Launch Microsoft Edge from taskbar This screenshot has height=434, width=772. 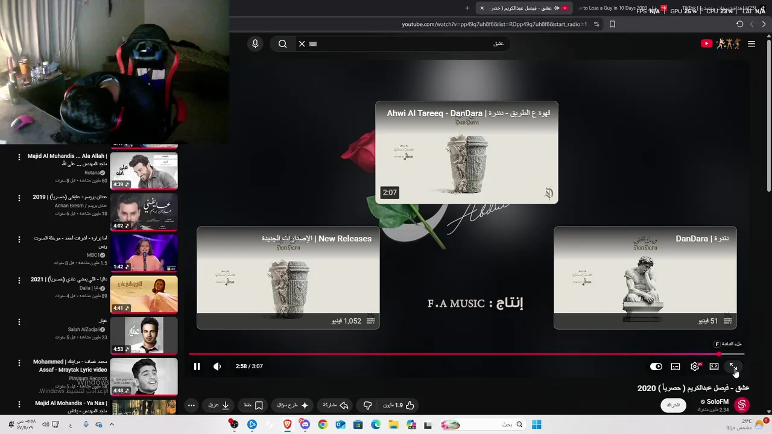[x=376, y=424]
